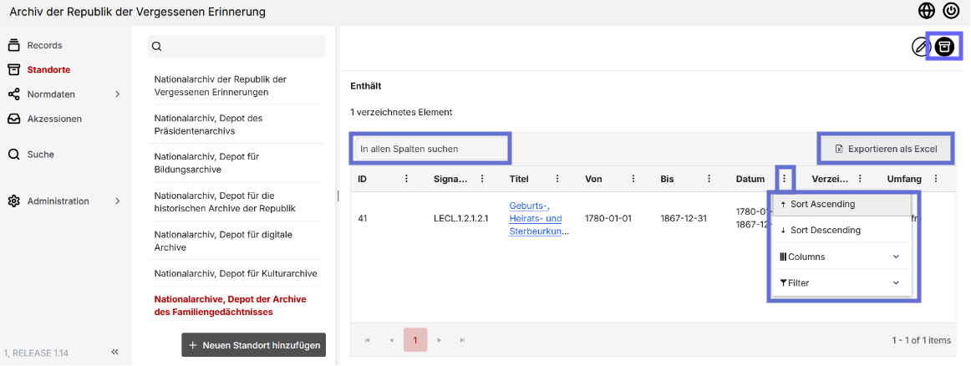This screenshot has width=971, height=366.
Task: Collapse sidebar with double chevron icon
Action: coord(114,353)
